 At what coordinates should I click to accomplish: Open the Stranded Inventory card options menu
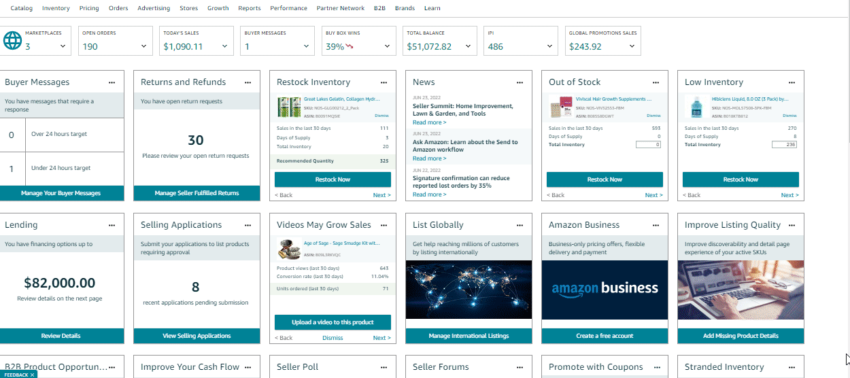pyautogui.click(x=792, y=367)
